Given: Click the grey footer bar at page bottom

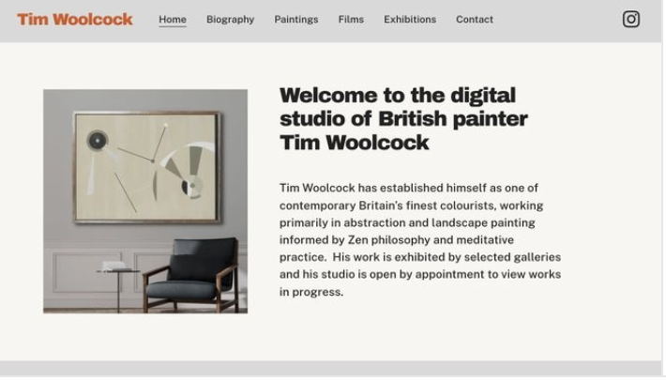Looking at the screenshot, I should tap(330, 368).
